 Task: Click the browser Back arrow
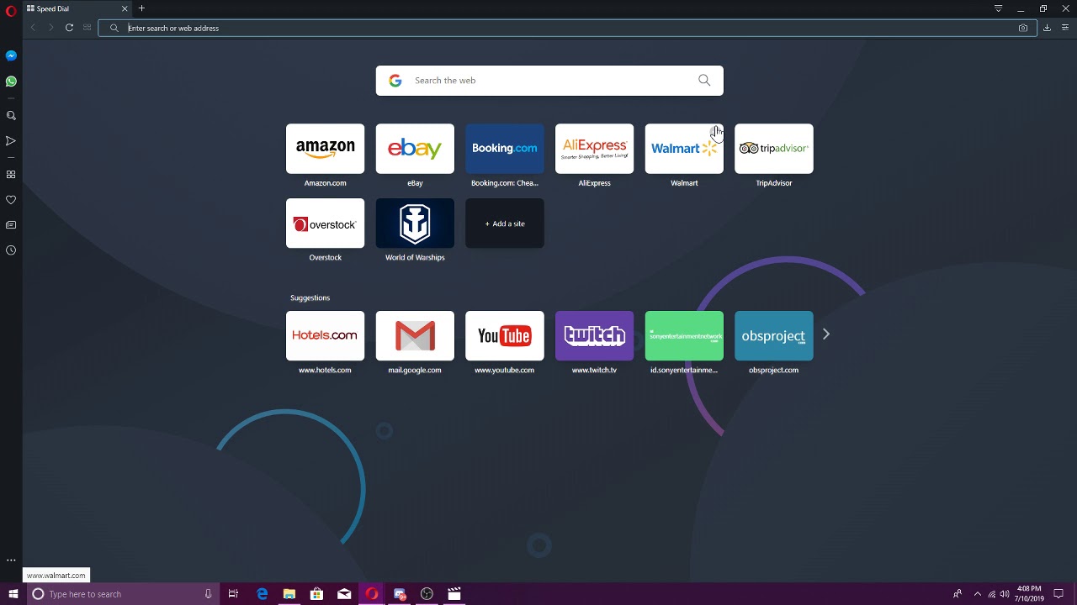(x=33, y=28)
